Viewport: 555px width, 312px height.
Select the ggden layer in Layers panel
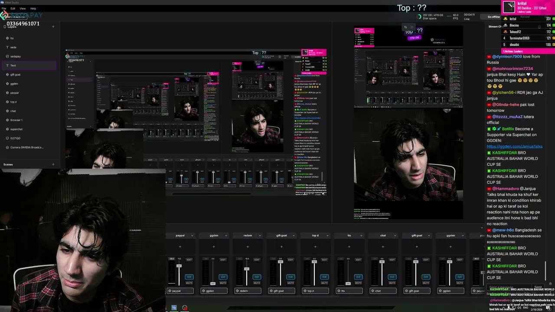point(29,84)
